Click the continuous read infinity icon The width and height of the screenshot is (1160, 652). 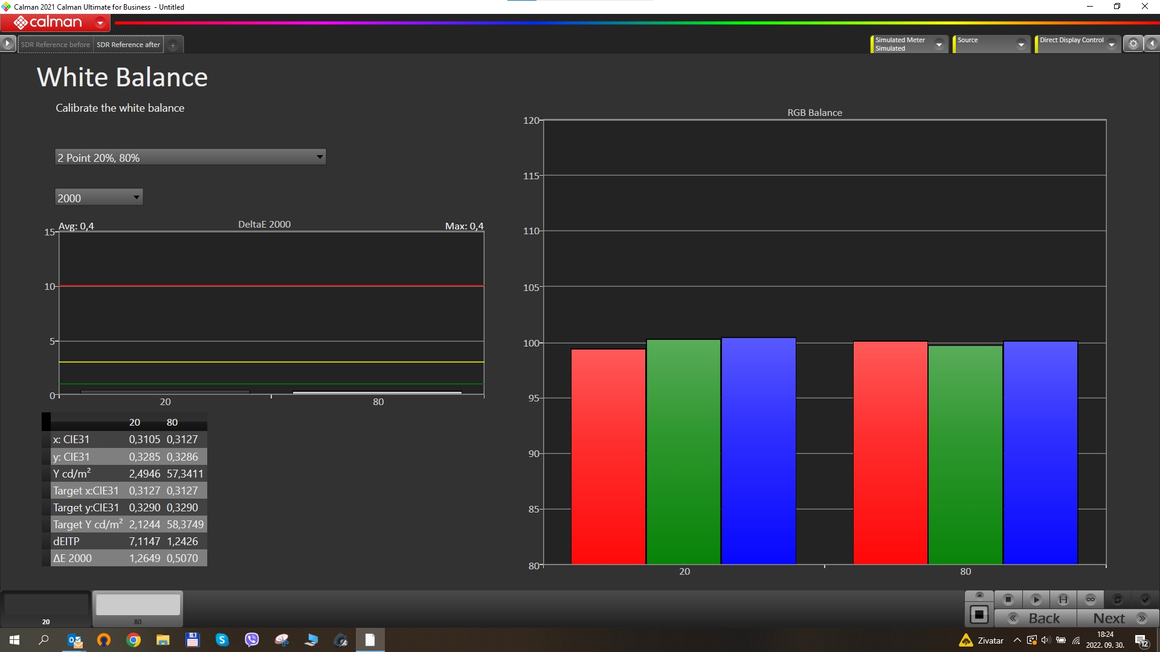point(1091,599)
